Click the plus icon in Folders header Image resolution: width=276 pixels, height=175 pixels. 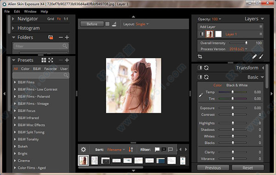67,38
